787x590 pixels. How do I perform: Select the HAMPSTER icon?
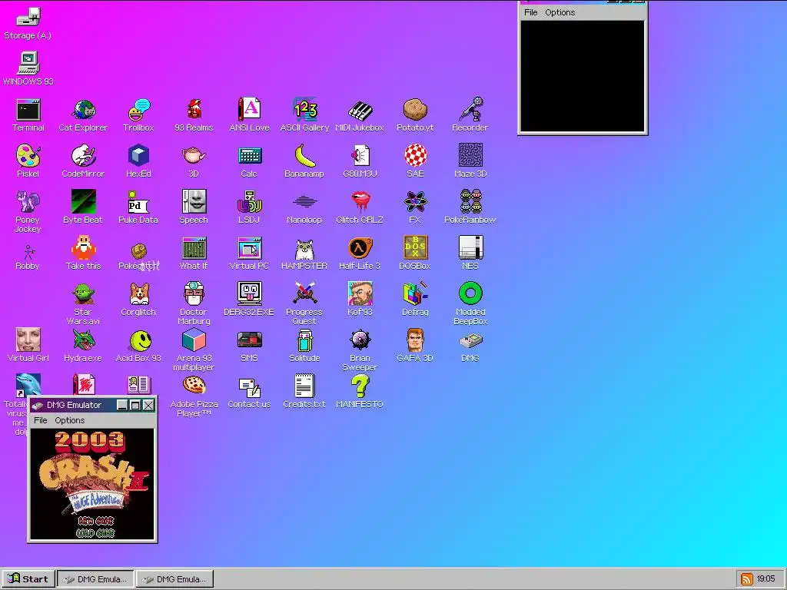tap(304, 254)
